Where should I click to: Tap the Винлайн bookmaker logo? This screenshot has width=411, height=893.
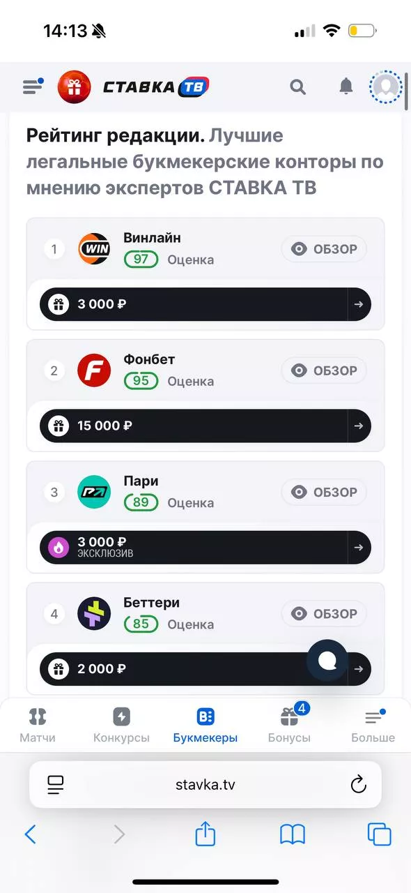pos(94,248)
